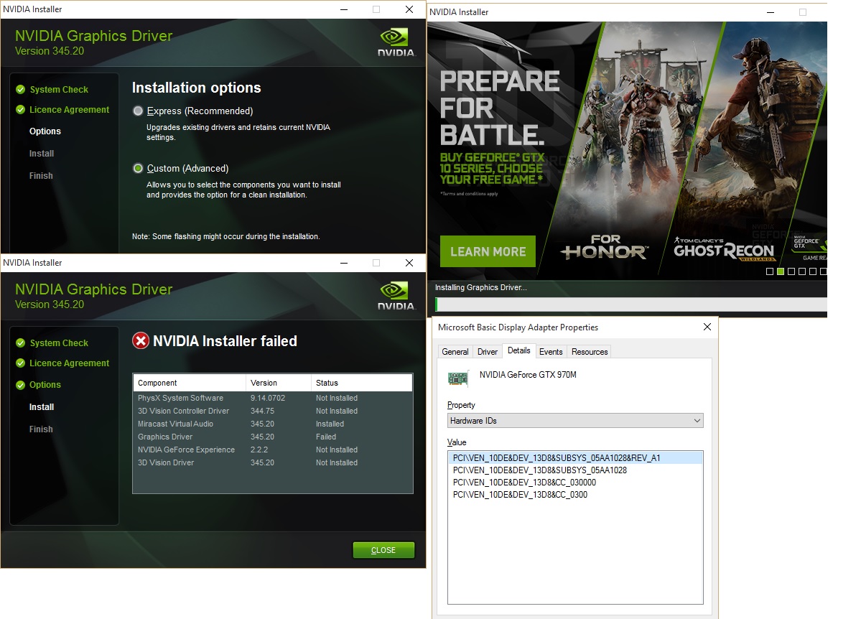Open the Resources tab
Screen dimensions: 861x619
(589, 352)
